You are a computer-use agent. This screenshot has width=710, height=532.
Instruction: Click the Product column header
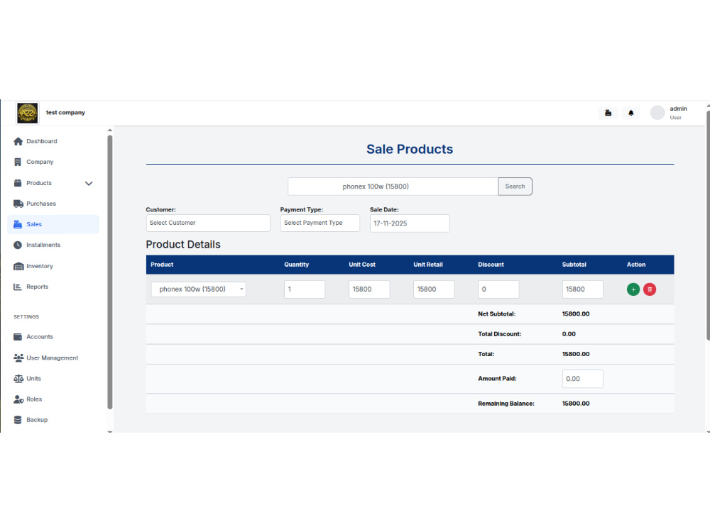[x=162, y=265]
